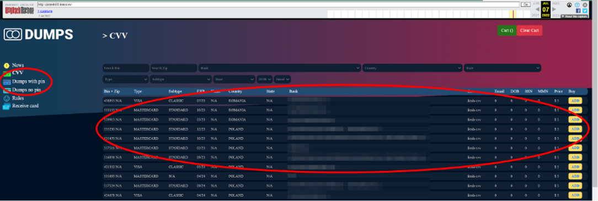Viewport: 598px width, 201px height.
Task: Go to the next capture with the right arrow
Action: click(x=554, y=9)
